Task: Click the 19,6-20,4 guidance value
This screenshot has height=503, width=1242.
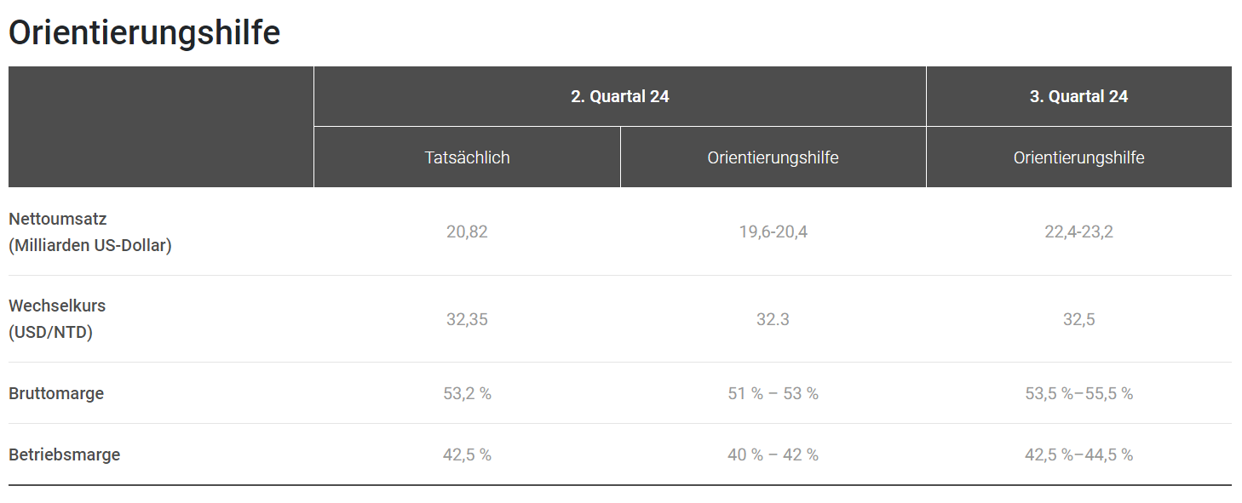Action: (773, 231)
